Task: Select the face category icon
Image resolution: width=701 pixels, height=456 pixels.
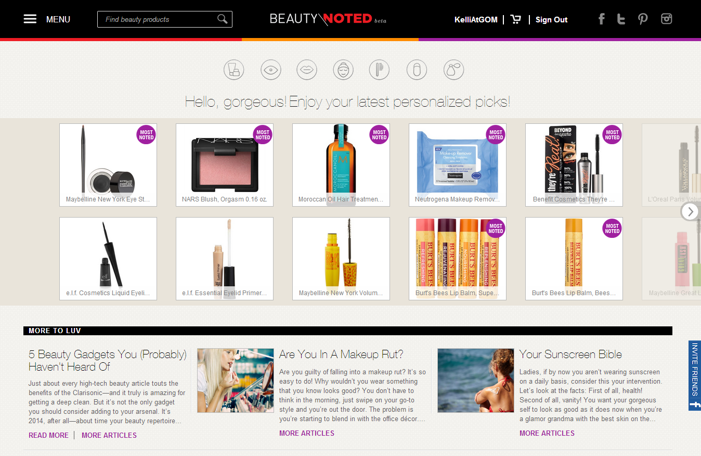Action: 343,70
